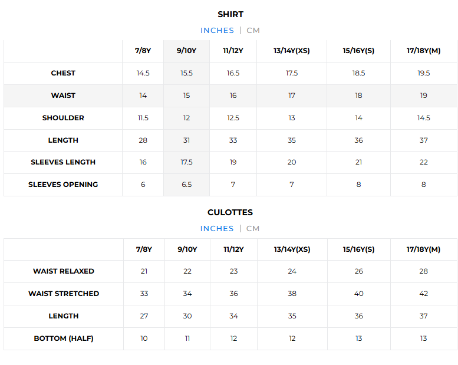Click the SHIRT section heading

(x=230, y=14)
